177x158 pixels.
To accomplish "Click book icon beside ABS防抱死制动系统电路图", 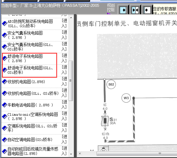I will click(5, 24).
